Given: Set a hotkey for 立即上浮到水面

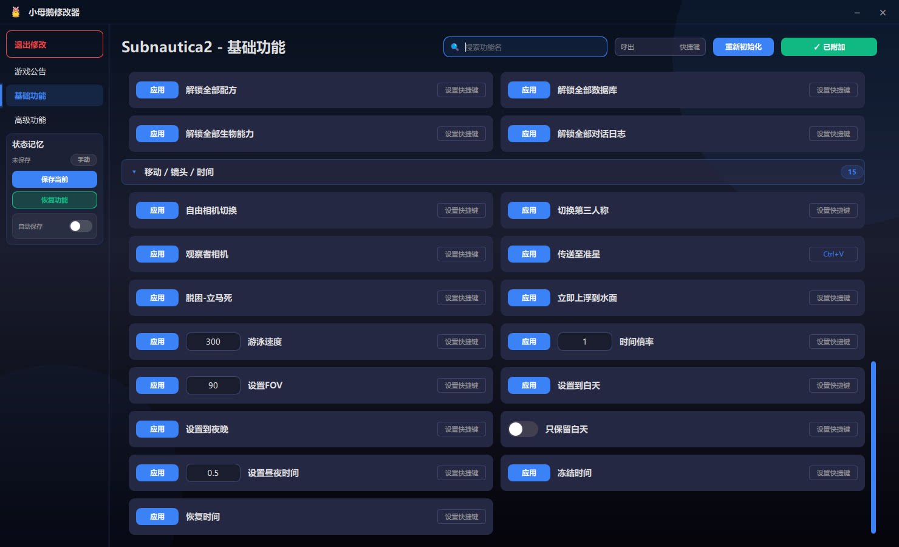Looking at the screenshot, I should (x=833, y=298).
